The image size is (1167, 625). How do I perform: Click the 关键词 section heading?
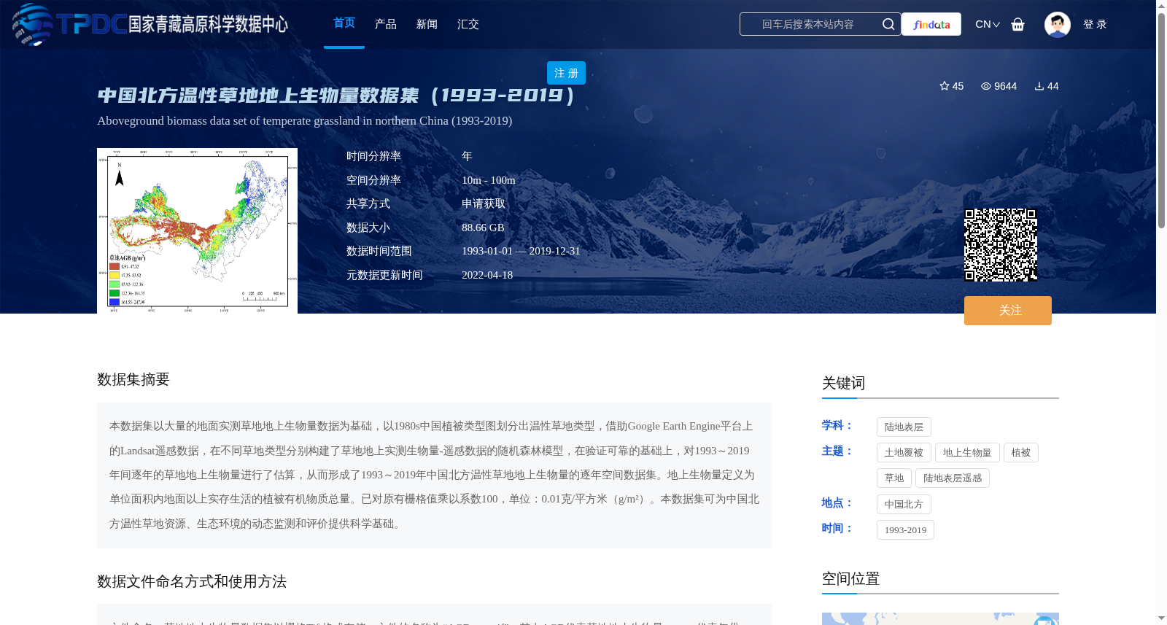[x=843, y=383]
